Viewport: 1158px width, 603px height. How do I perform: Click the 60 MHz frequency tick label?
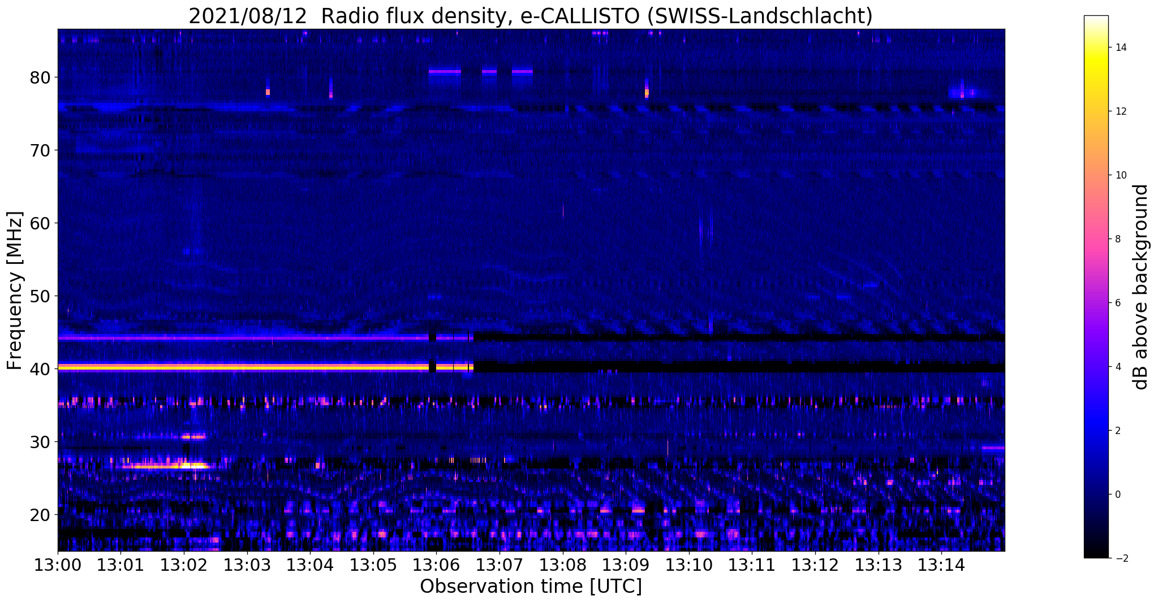coord(40,223)
